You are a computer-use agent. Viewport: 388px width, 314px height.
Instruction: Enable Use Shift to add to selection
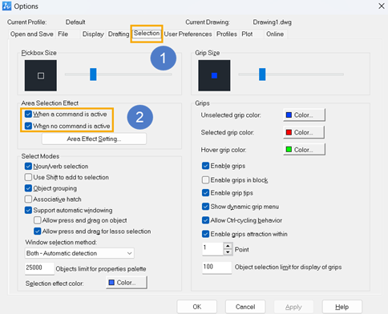[x=28, y=177]
